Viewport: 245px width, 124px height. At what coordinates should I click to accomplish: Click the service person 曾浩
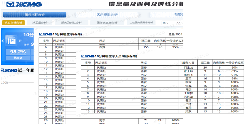point(188,101)
